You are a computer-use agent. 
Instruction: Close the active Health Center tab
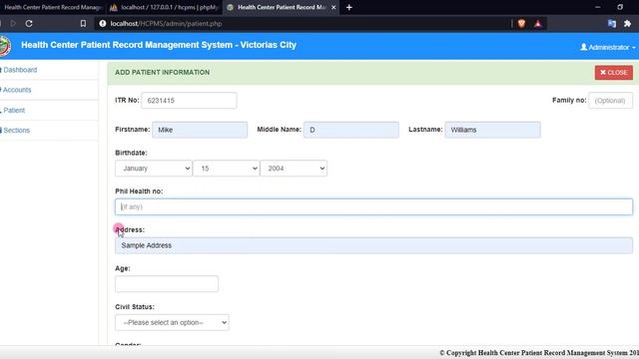[x=333, y=7]
